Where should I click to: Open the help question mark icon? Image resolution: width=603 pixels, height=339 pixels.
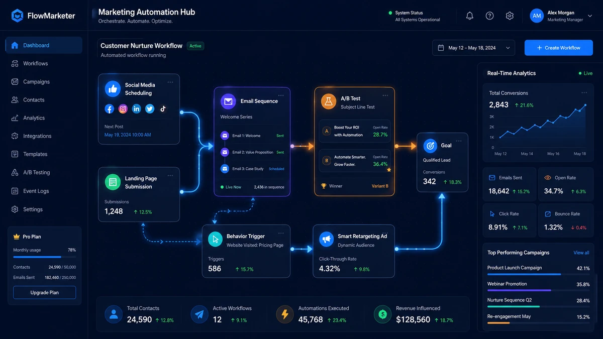[x=489, y=16]
